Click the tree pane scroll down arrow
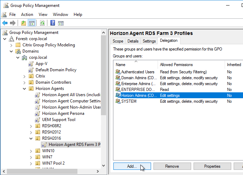243x175 pixels. click(x=103, y=166)
